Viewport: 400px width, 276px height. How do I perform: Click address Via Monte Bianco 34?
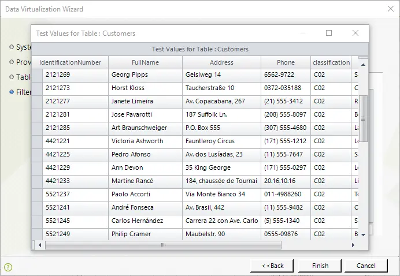click(221, 195)
